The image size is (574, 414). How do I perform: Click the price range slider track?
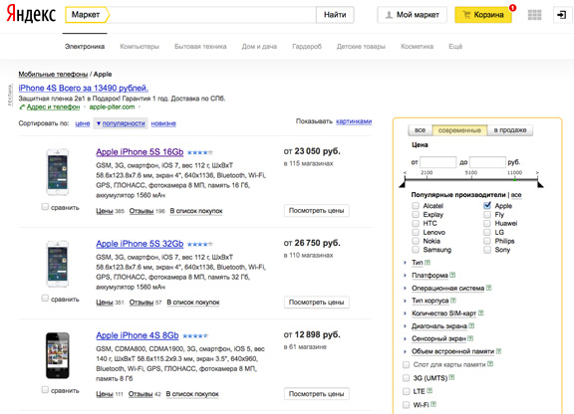click(471, 179)
